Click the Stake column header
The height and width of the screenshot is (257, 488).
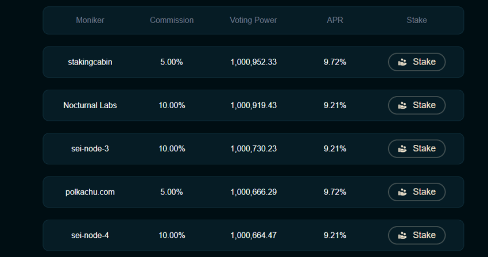click(417, 20)
